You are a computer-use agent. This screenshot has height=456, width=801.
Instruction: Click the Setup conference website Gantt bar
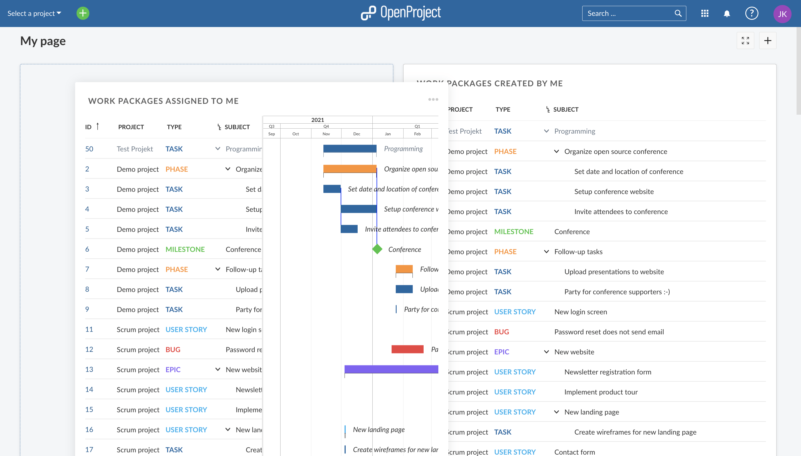point(359,209)
